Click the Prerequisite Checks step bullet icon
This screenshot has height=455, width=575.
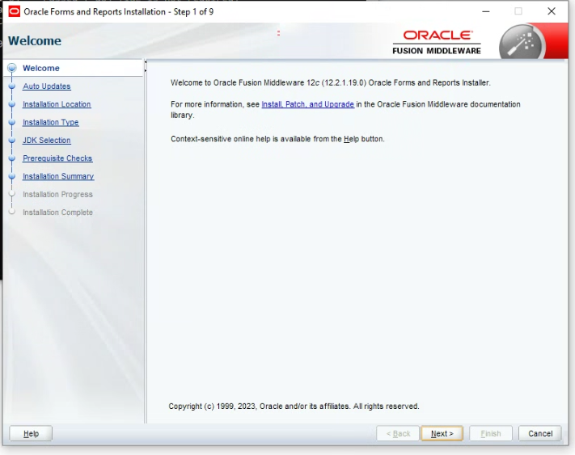pos(12,158)
